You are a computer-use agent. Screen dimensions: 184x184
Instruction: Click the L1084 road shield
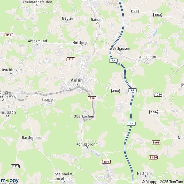click(x=154, y=112)
